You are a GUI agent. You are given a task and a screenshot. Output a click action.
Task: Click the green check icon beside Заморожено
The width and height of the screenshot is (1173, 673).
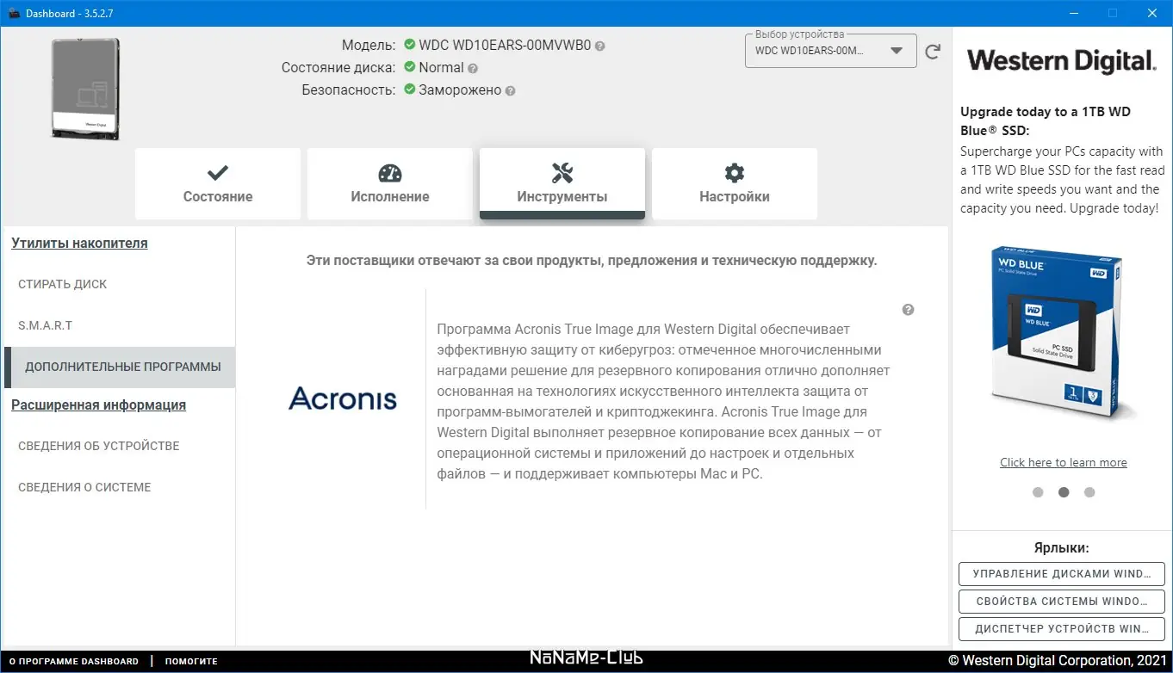click(x=410, y=90)
